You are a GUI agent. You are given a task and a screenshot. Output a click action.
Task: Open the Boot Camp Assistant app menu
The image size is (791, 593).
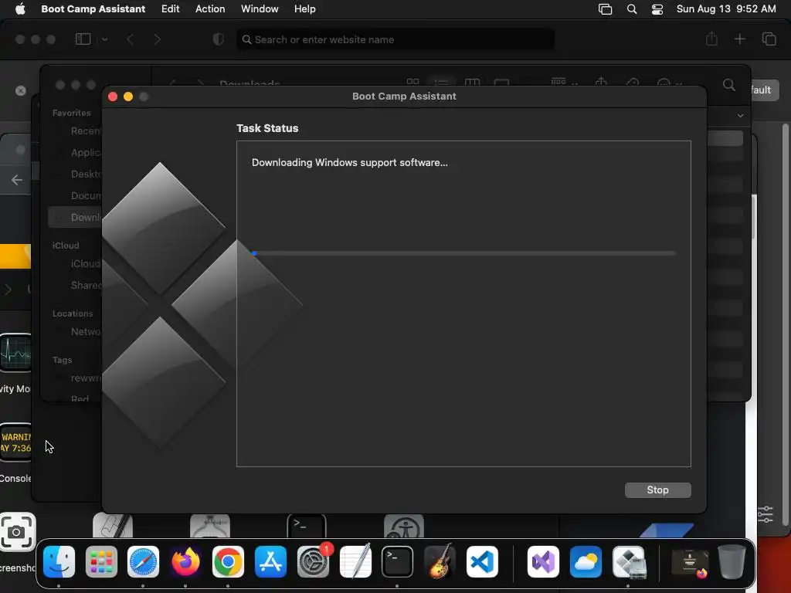[x=93, y=8]
